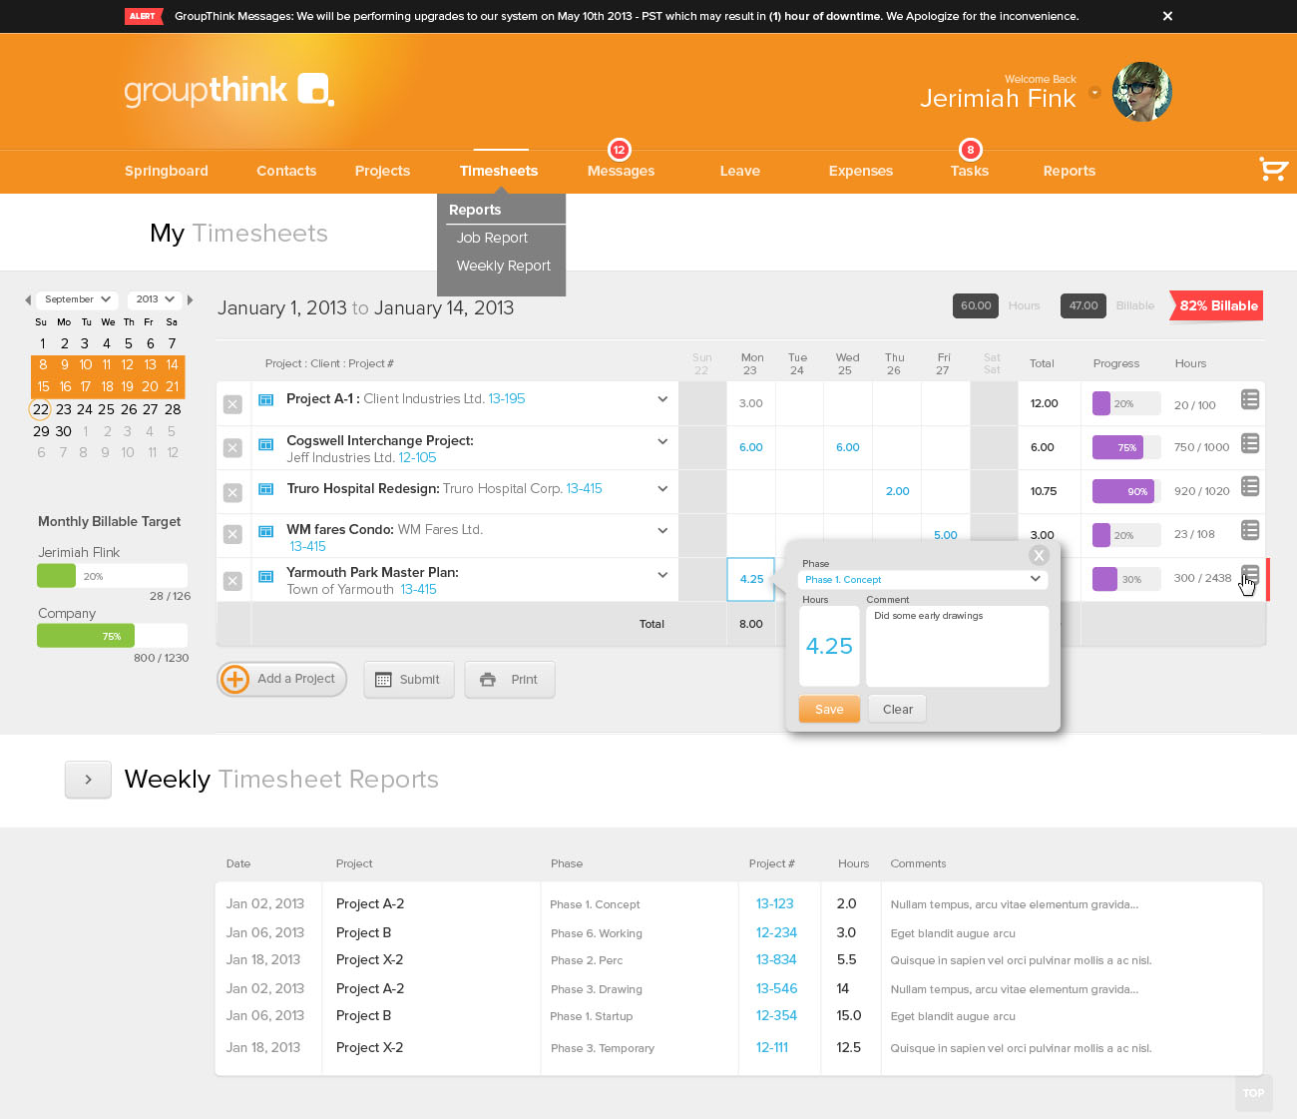
Task: Click the groupthink logo
Action: tap(228, 90)
